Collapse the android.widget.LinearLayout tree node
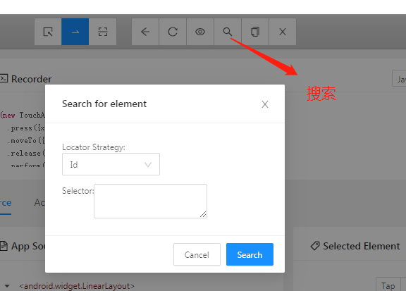The width and height of the screenshot is (406, 291). (7, 286)
